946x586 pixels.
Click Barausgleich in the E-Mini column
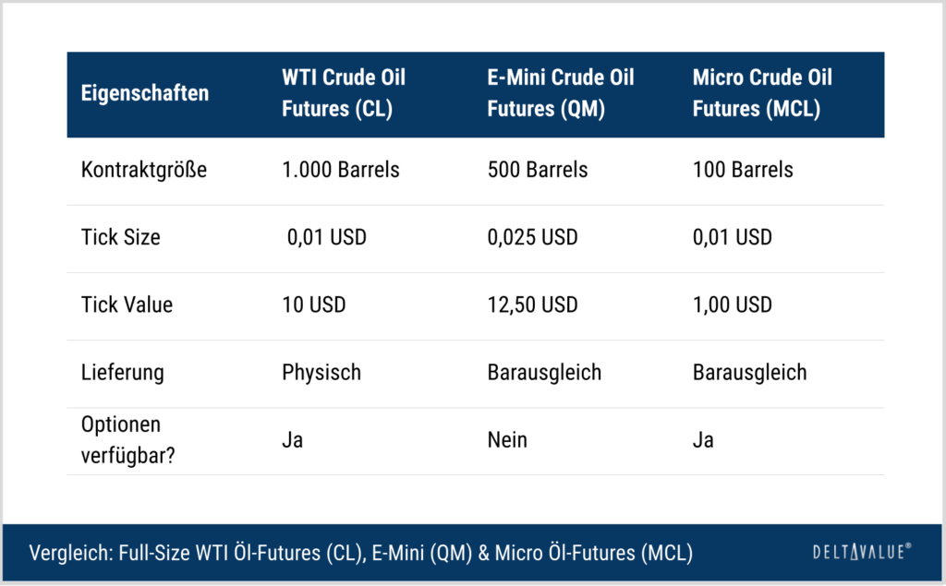(544, 373)
